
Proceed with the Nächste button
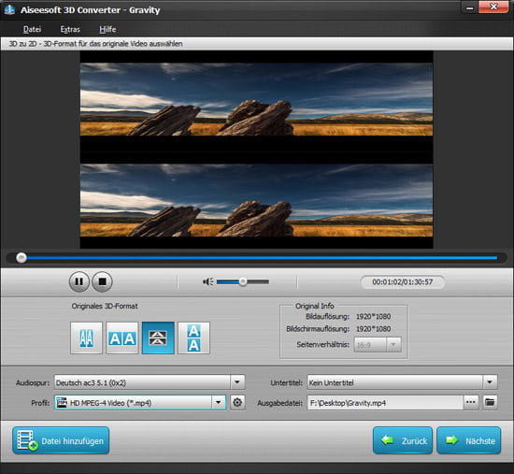point(469,440)
